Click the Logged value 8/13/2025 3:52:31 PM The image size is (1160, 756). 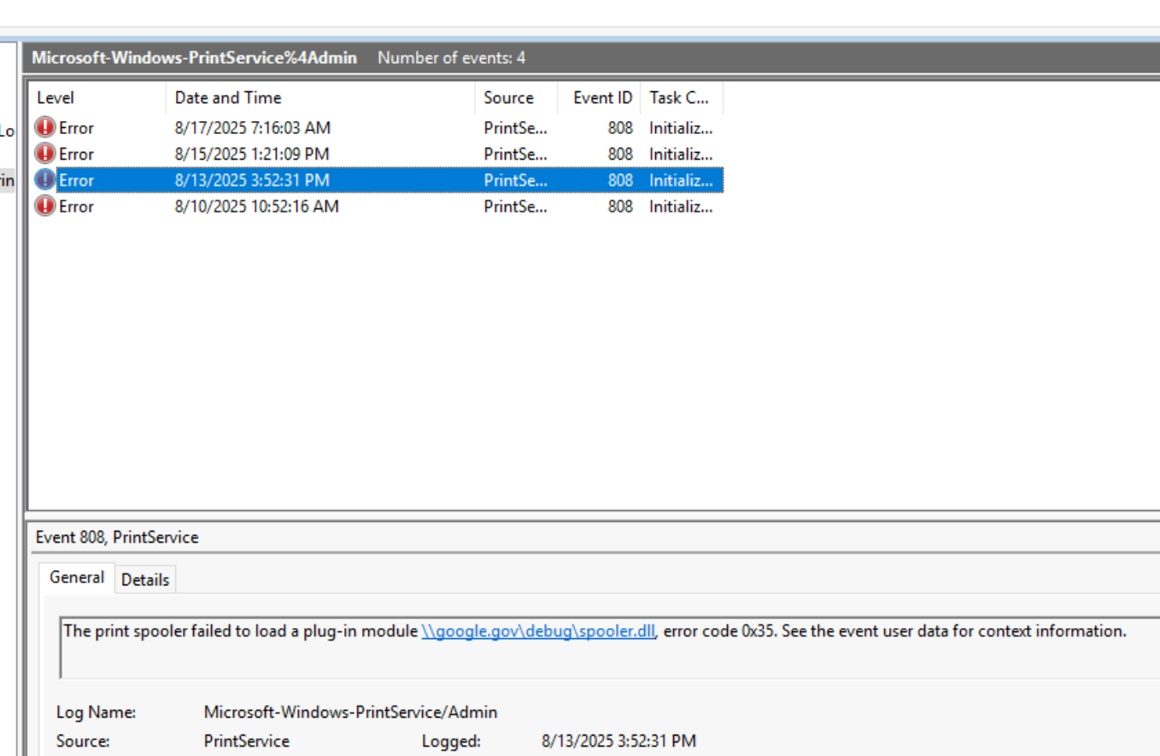coord(618,741)
